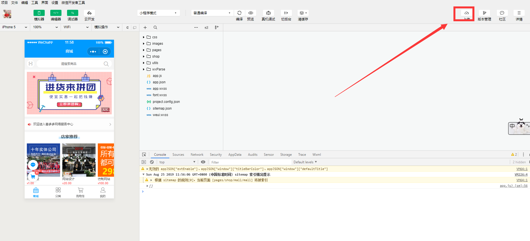The height and width of the screenshot is (241, 530).
Task: Select element inspector tool
Action: pos(144,155)
